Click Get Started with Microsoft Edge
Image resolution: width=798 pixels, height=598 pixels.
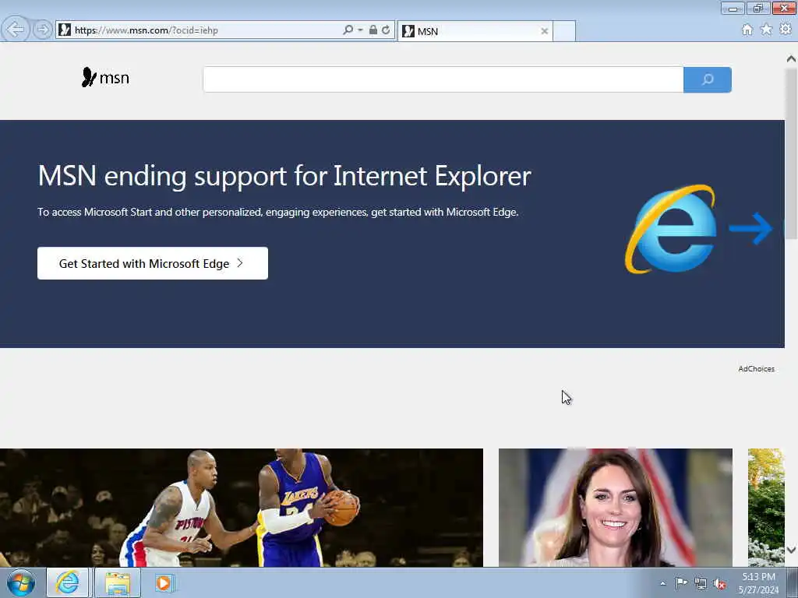(152, 263)
